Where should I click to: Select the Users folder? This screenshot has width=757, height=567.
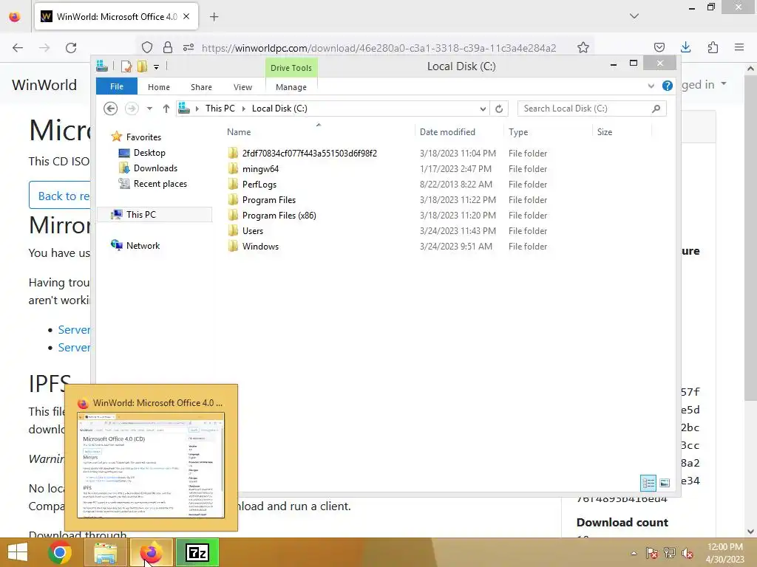(x=253, y=230)
